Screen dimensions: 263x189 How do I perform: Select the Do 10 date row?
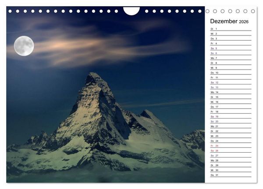tap(231, 73)
